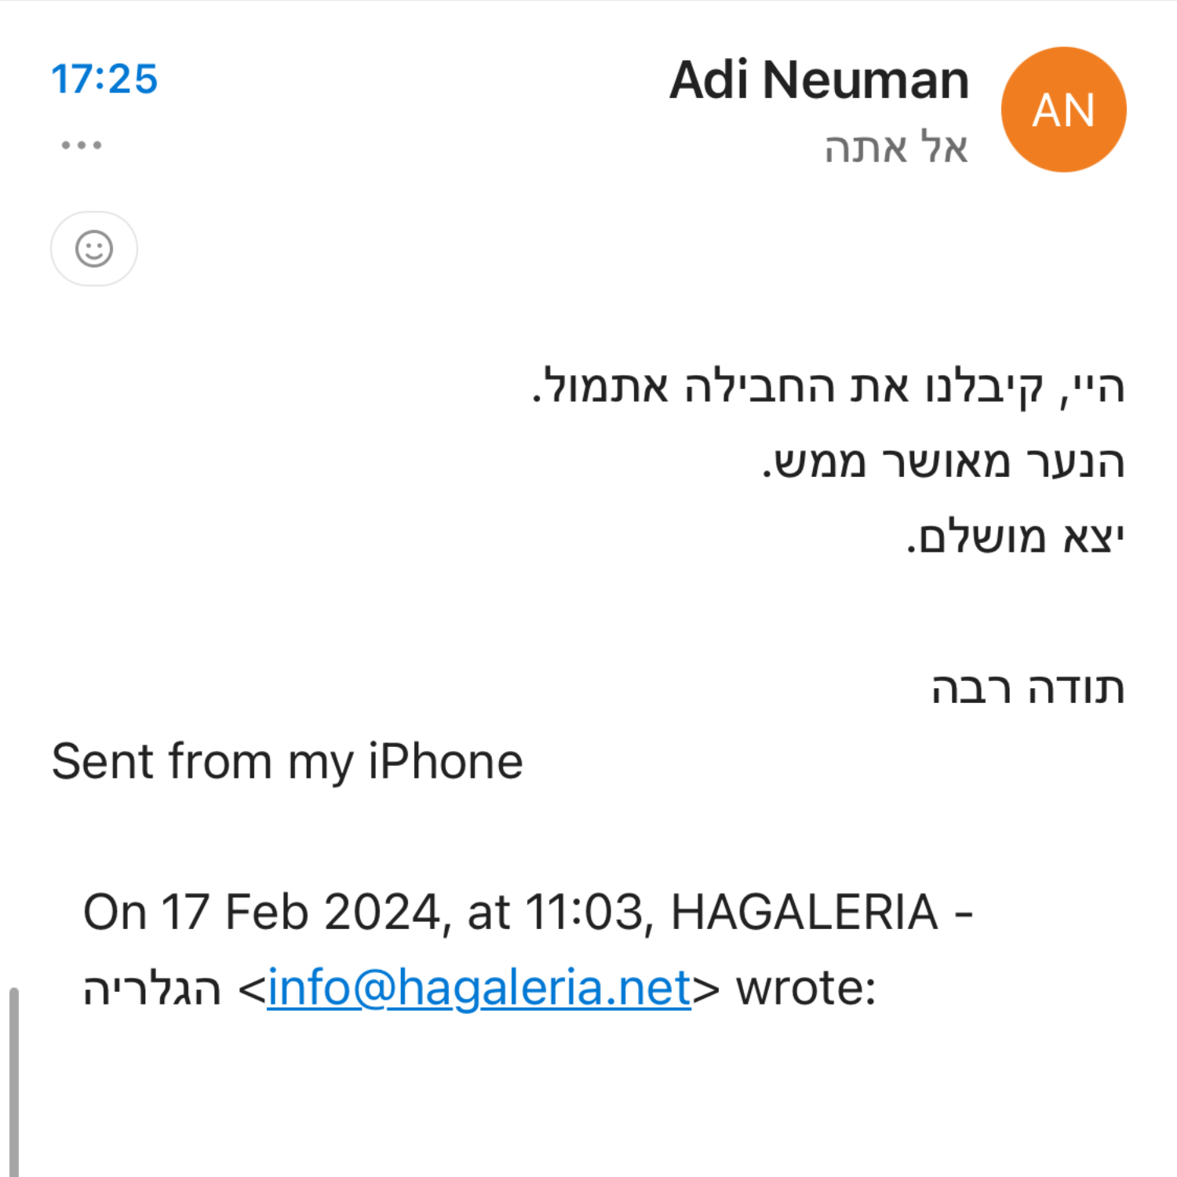Image resolution: width=1177 pixels, height=1177 pixels.
Task: Click the line 'היי, קיבלנו את החבילה אתמול'
Action: (x=828, y=386)
